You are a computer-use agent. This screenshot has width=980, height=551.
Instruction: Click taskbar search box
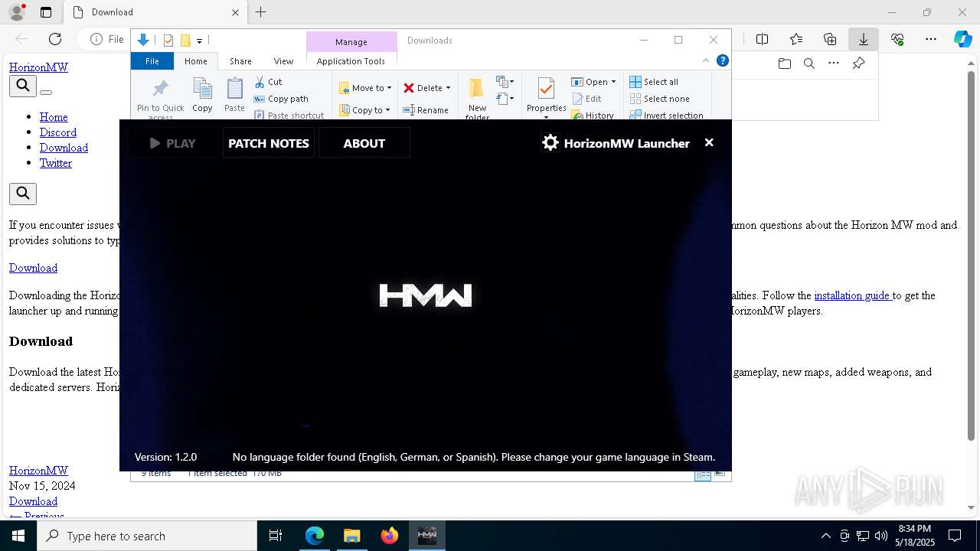pos(146,536)
